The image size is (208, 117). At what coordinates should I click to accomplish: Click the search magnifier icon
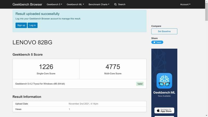click(x=115, y=4)
